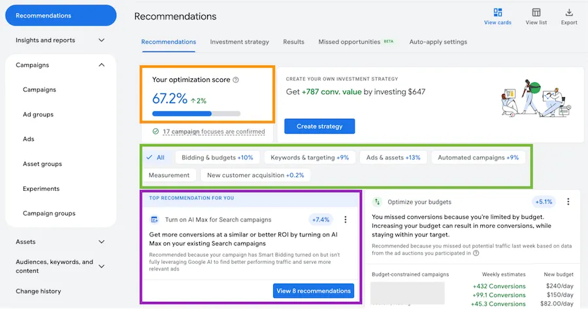This screenshot has height=309, width=588.
Task: Click View 8 recommendations button
Action: pyautogui.click(x=314, y=291)
